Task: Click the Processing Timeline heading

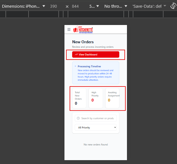Action: pyautogui.click(x=89, y=66)
